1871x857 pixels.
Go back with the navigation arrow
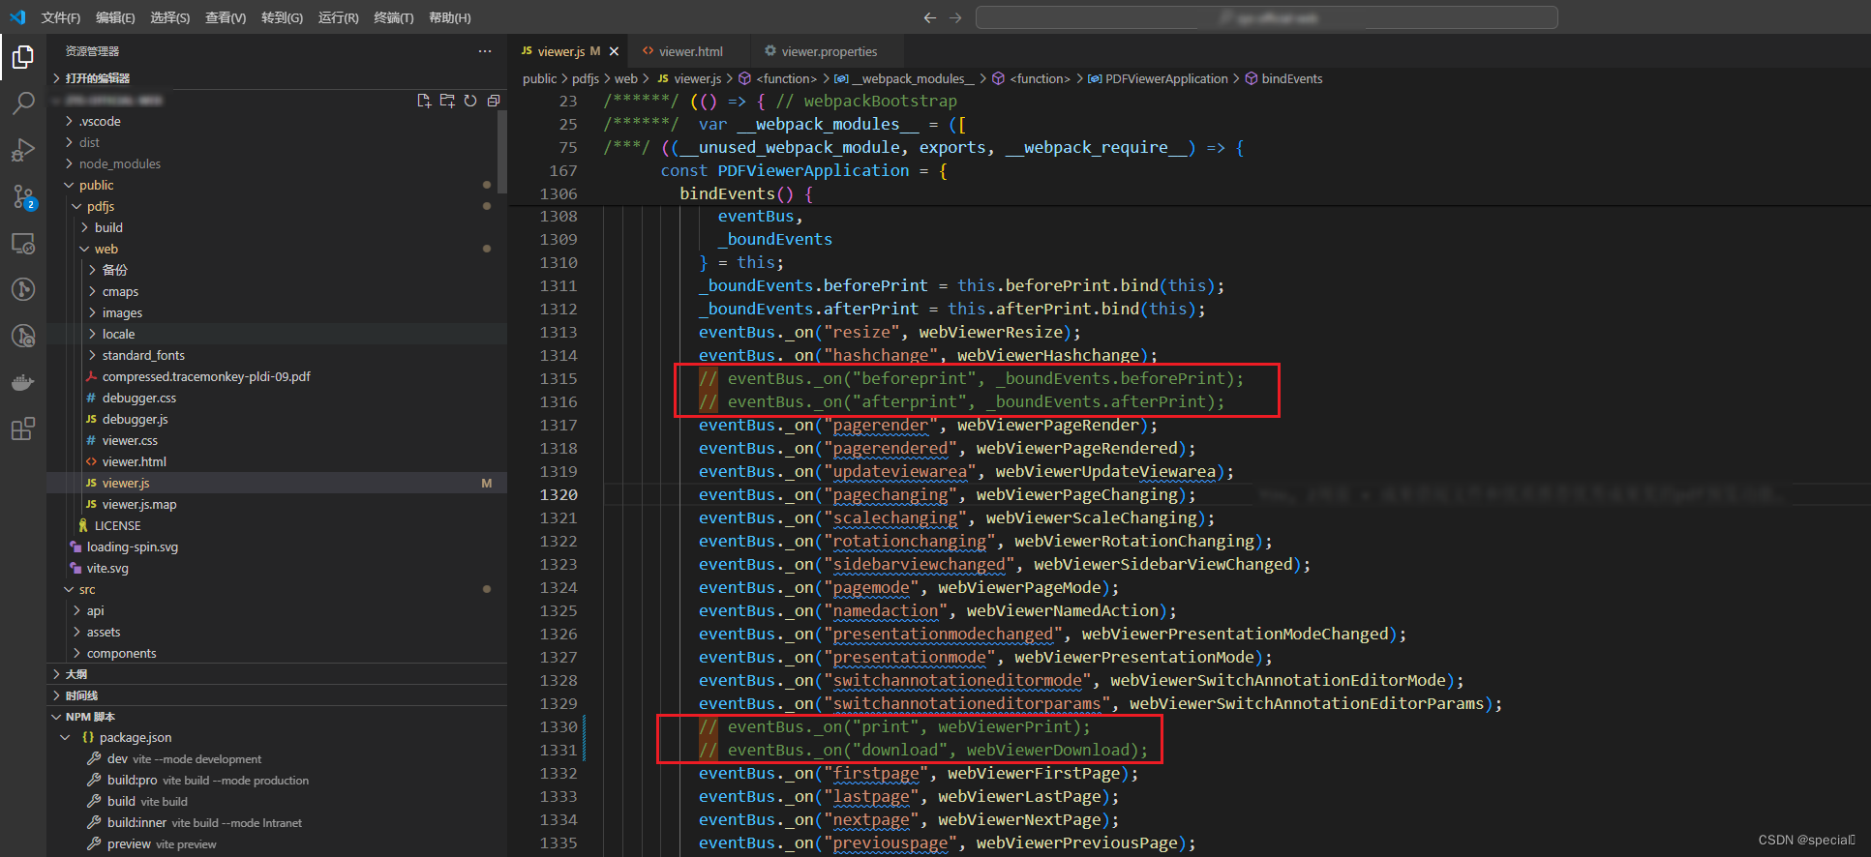(x=930, y=17)
